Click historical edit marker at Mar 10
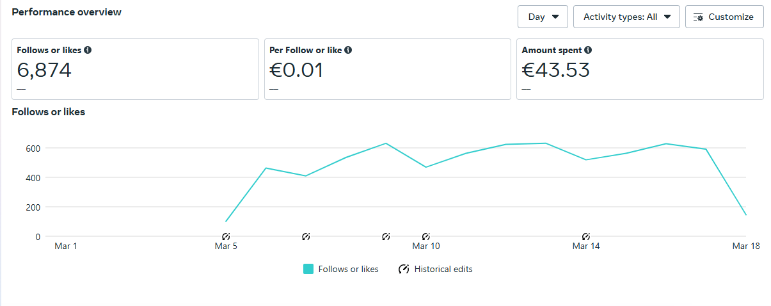The width and height of the screenshot is (771, 306). click(426, 237)
